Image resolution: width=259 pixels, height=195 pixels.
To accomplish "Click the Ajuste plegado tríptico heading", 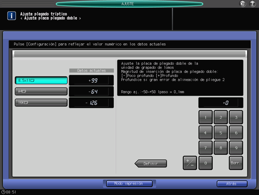I will [44, 14].
